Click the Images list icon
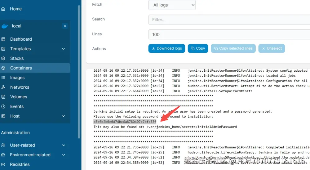 (3, 78)
